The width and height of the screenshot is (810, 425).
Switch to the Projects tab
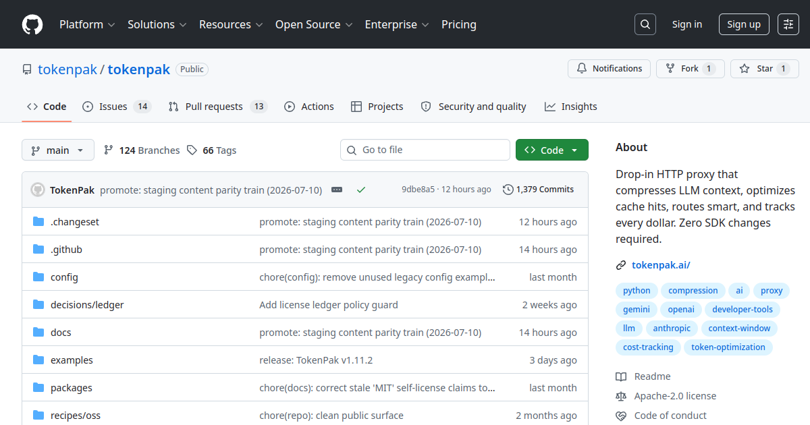click(x=377, y=107)
